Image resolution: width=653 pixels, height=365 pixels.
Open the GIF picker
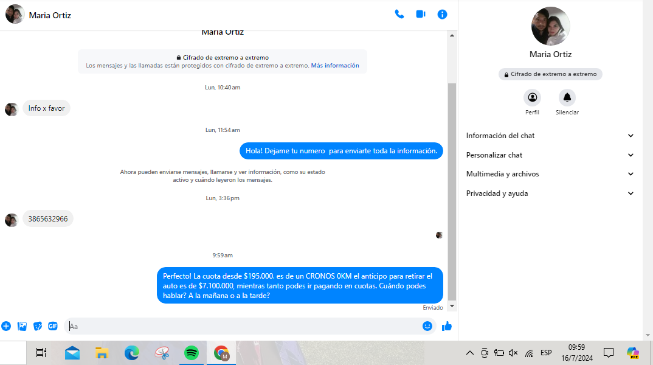coord(53,326)
